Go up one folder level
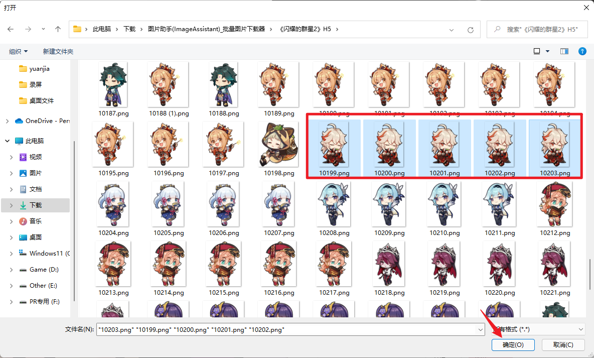The image size is (594, 358). click(58, 29)
